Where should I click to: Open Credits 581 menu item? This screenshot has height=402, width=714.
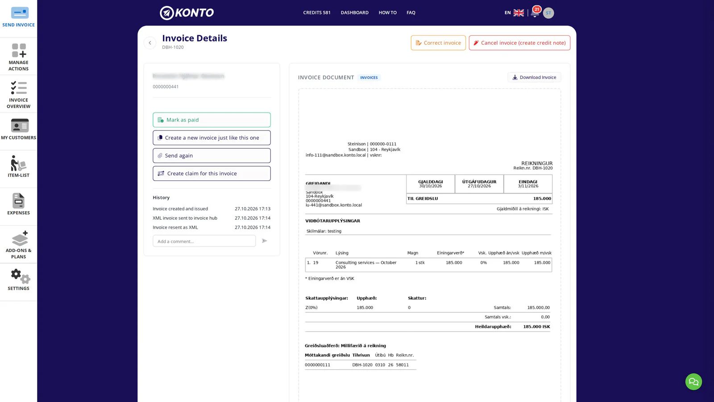(317, 13)
